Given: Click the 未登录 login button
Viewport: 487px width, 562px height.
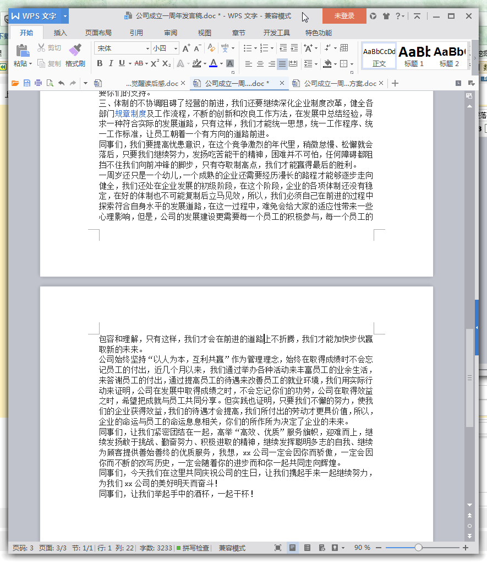Looking at the screenshot, I should coord(344,16).
